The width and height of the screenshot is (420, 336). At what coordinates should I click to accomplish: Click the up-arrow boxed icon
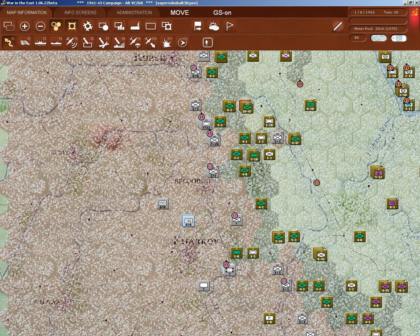point(207,42)
